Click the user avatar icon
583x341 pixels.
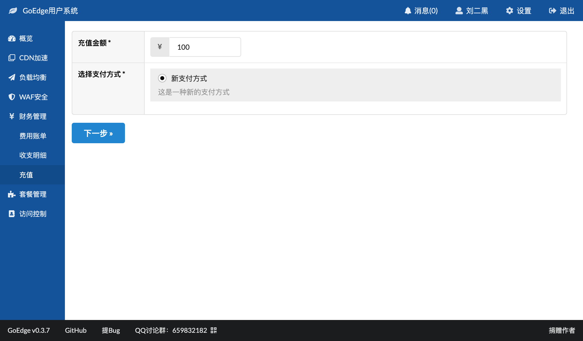[459, 11]
